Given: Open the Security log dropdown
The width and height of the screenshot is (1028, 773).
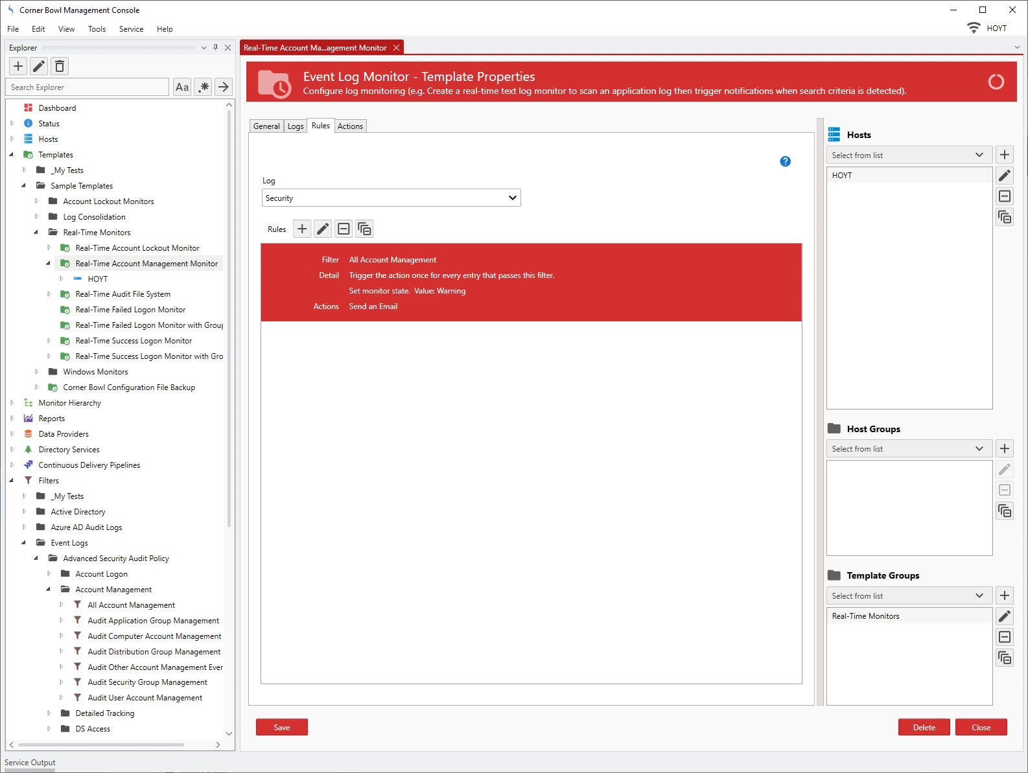Looking at the screenshot, I should 391,198.
